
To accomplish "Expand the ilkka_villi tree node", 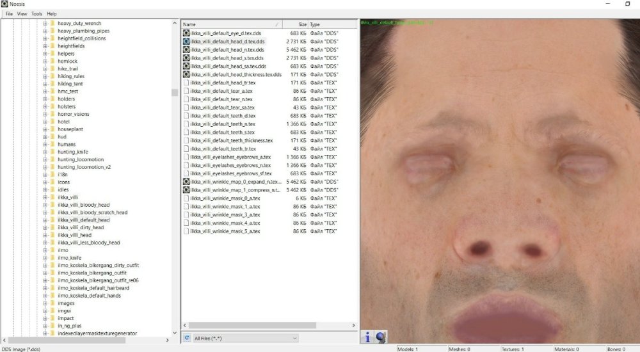I will (x=45, y=198).
